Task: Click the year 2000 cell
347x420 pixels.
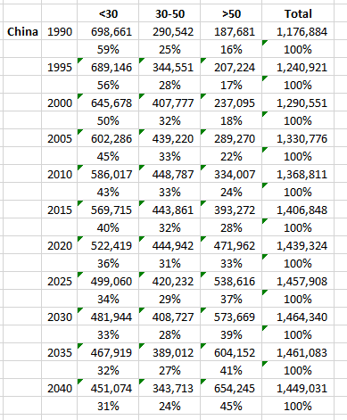Action: point(60,103)
